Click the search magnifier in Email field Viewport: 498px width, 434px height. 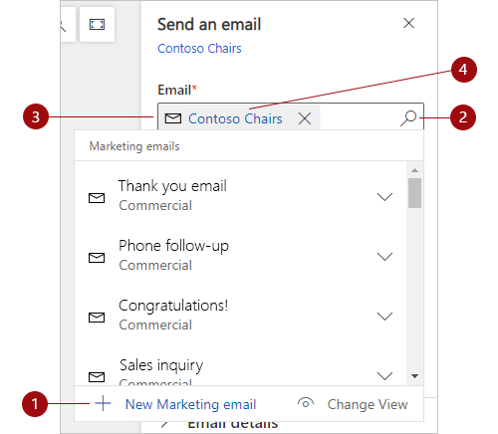coord(408,118)
